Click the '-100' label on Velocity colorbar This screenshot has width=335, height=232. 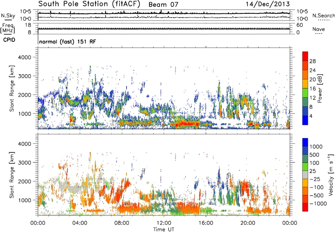[x=317, y=187]
